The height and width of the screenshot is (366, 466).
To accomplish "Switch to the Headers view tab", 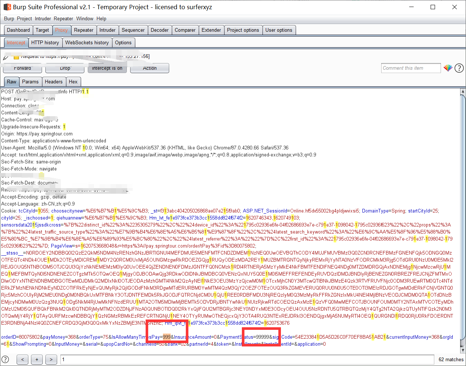I will [54, 82].
